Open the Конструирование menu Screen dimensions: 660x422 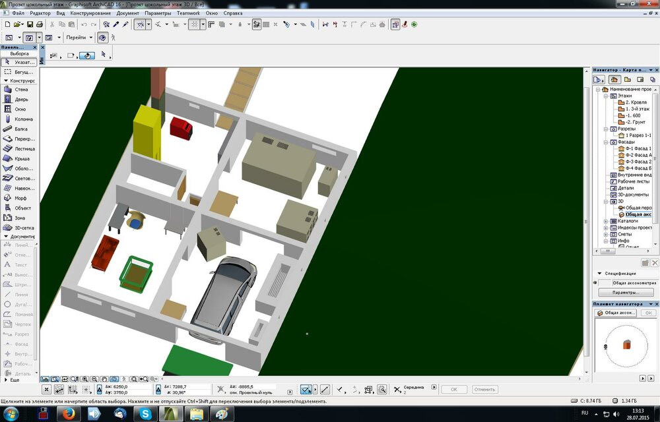(x=90, y=13)
